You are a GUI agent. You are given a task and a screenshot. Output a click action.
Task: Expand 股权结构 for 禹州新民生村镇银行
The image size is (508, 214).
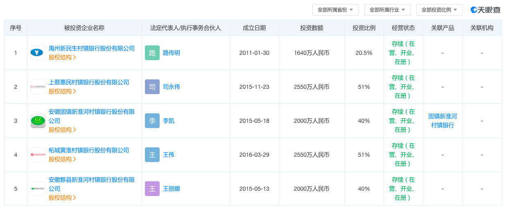[x=62, y=57]
